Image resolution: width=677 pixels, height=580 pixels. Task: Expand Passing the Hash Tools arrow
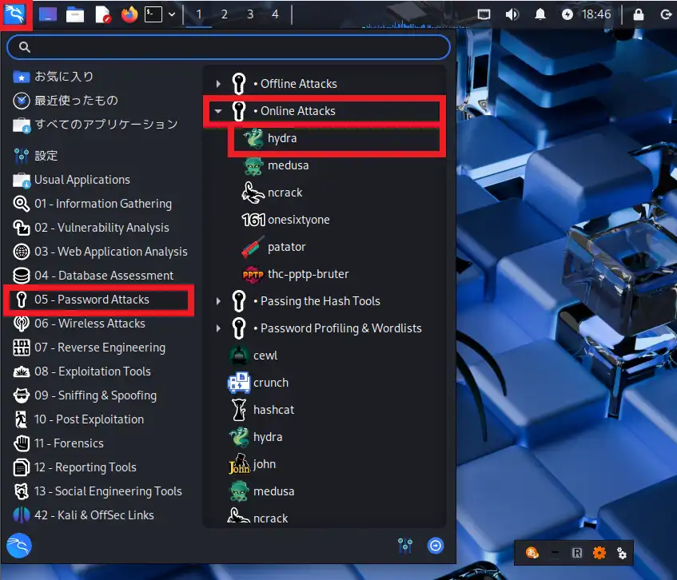pos(218,301)
